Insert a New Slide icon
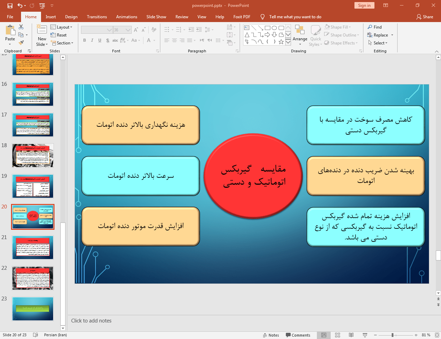The image size is (441, 339). tap(42, 30)
